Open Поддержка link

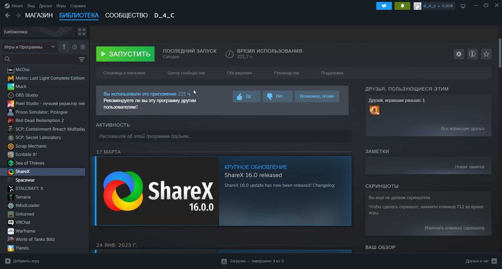(332, 73)
